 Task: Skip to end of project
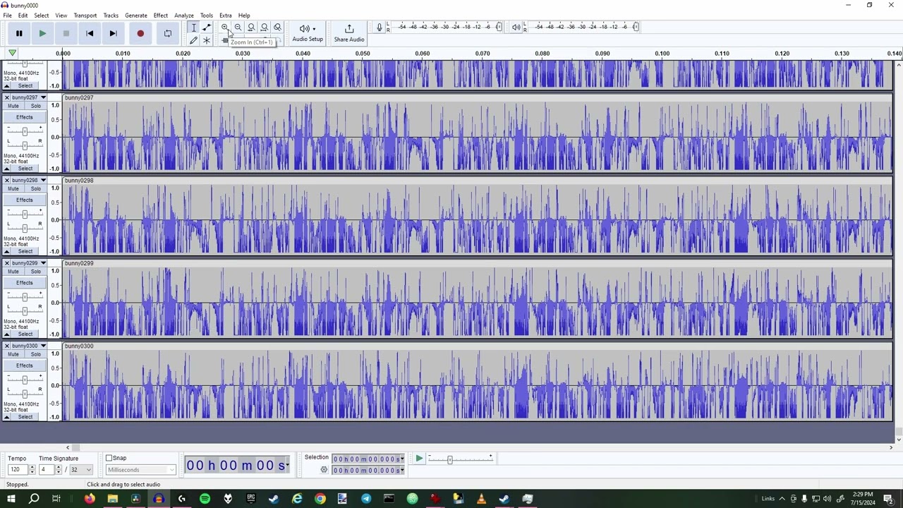click(113, 33)
